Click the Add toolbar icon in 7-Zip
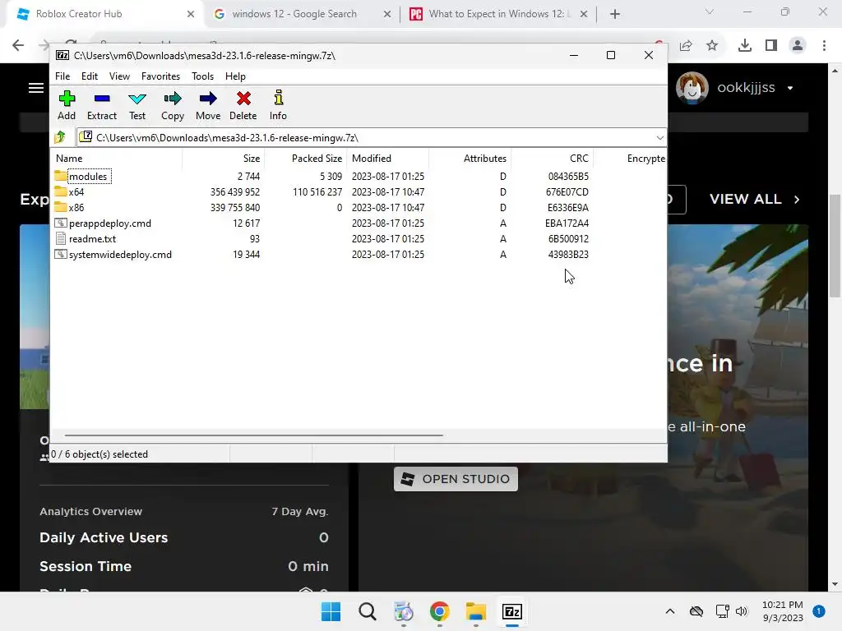This screenshot has width=842, height=631. click(67, 105)
